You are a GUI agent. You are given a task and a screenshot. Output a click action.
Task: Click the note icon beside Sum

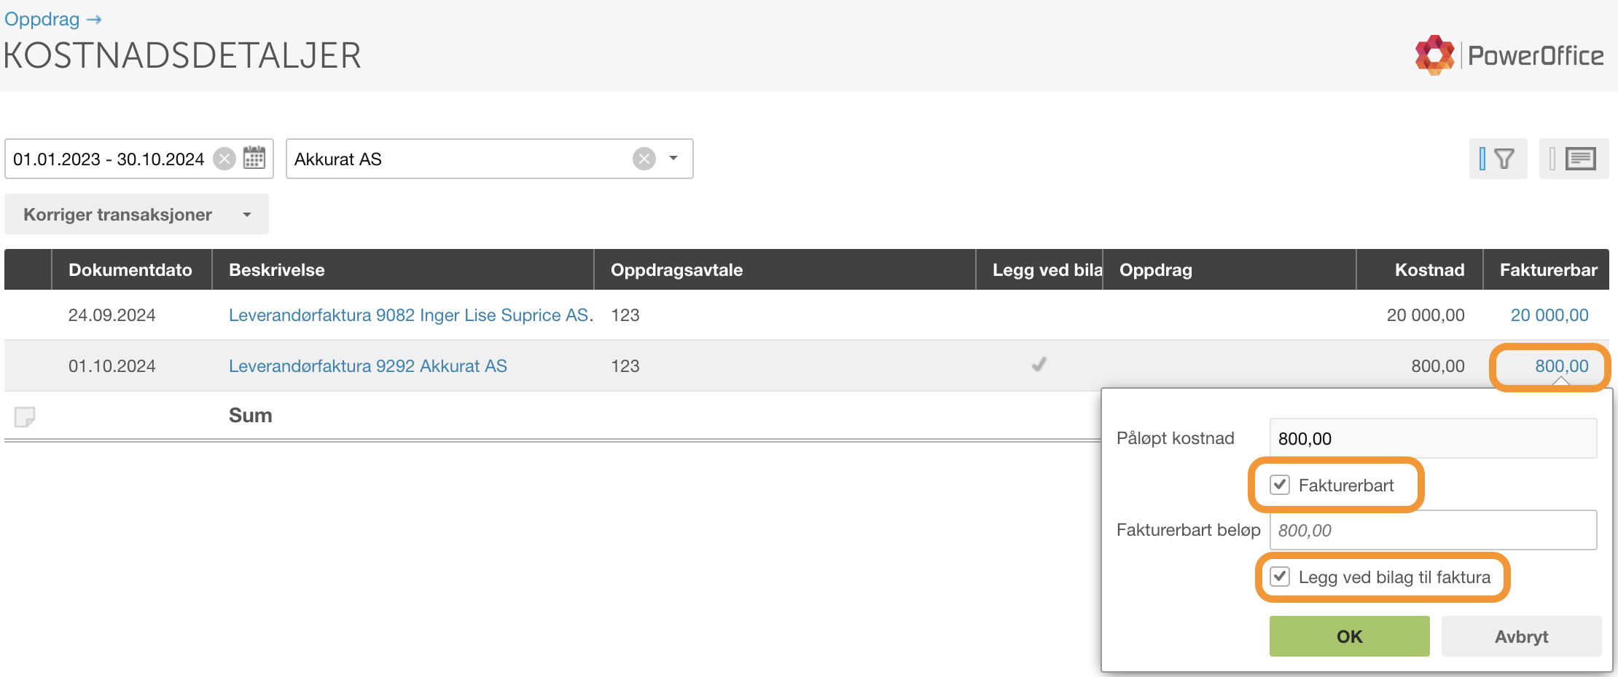[x=25, y=416]
